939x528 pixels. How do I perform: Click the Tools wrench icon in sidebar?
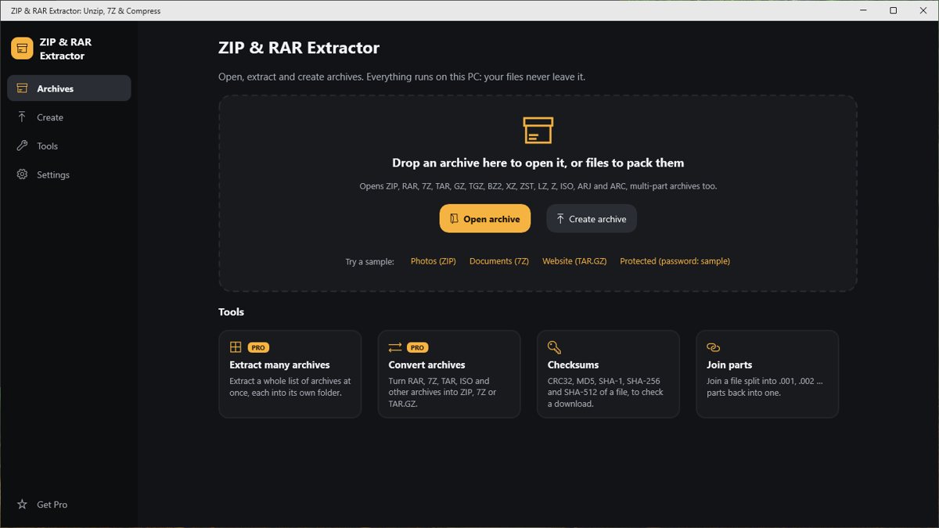22,146
